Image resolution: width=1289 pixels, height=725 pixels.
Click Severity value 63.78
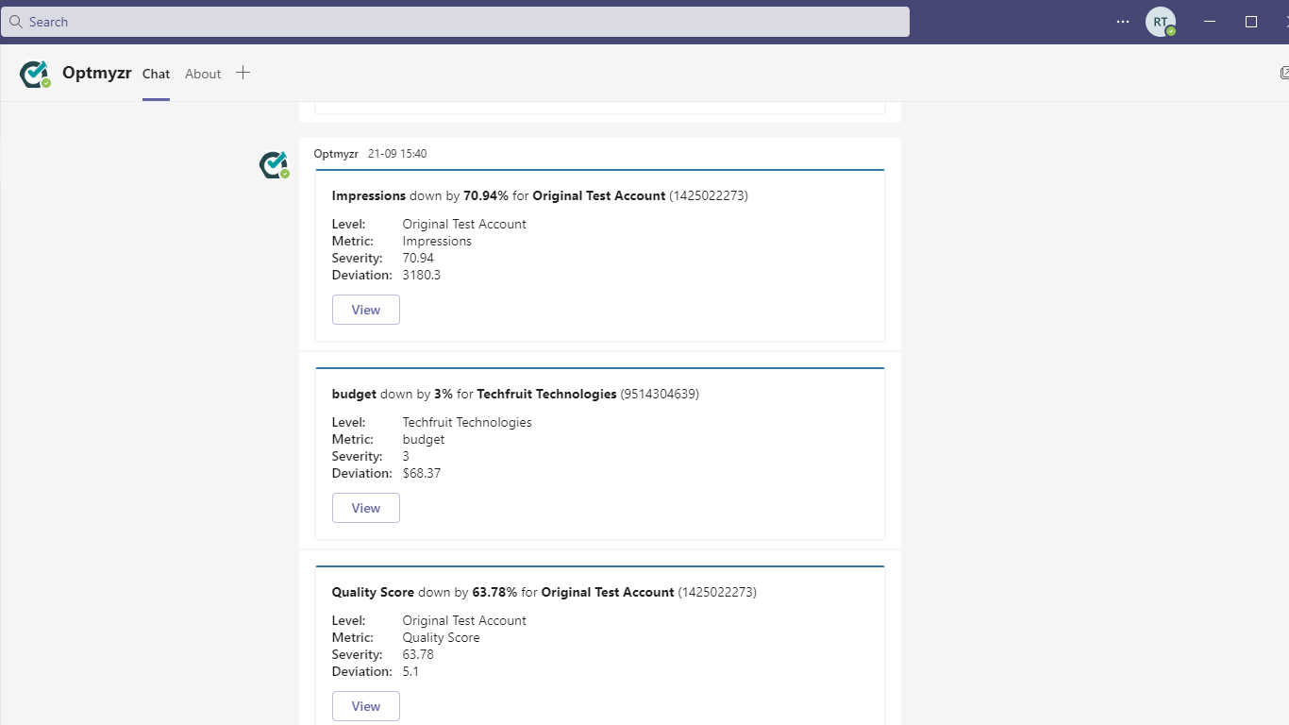pyautogui.click(x=418, y=654)
